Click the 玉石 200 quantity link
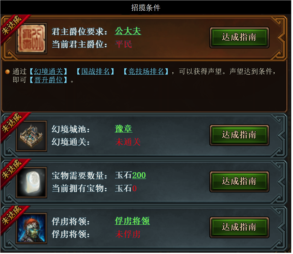Image resolution: width=293 pixels, height=254 pixels. (x=139, y=175)
